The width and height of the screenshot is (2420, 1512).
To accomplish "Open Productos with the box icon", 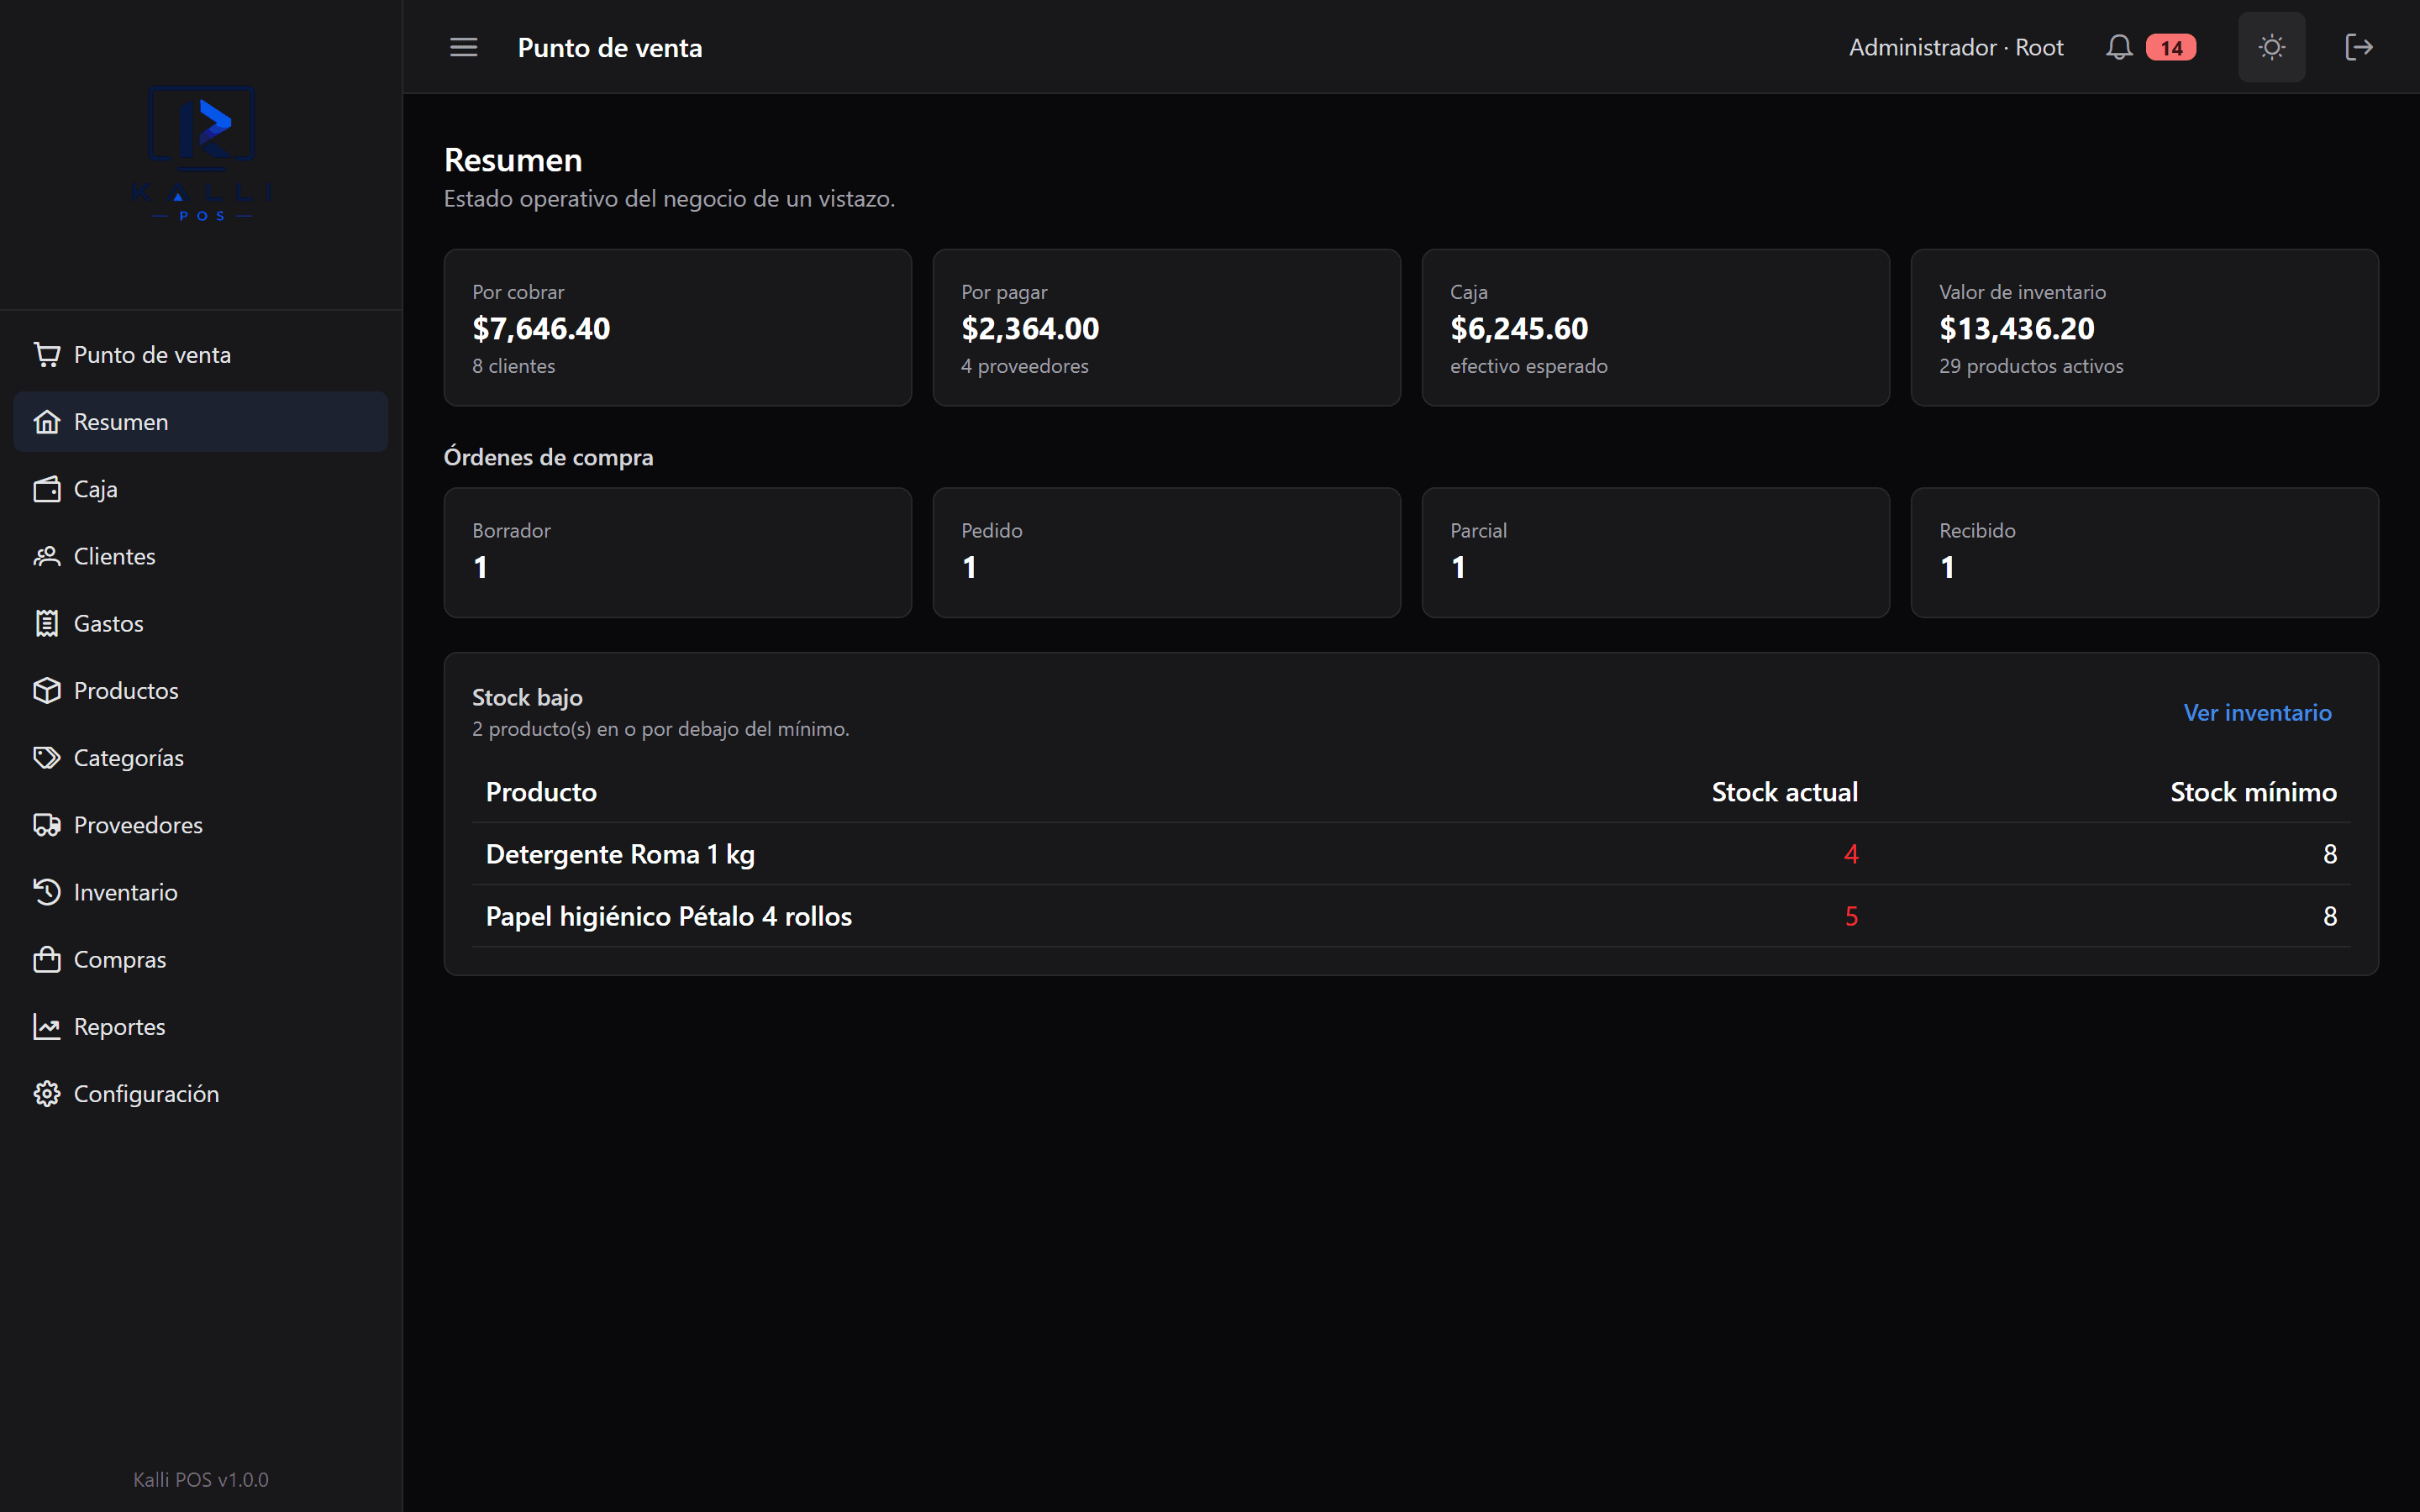I will coord(201,691).
